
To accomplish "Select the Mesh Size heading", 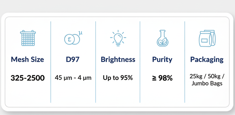I will [x=28, y=59].
